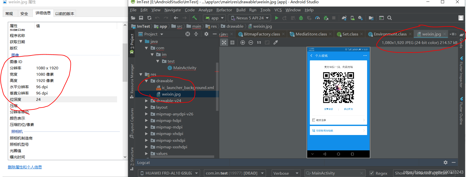Select the 安全 tab in properties window
The height and width of the screenshot is (177, 466).
click(x=24, y=14)
